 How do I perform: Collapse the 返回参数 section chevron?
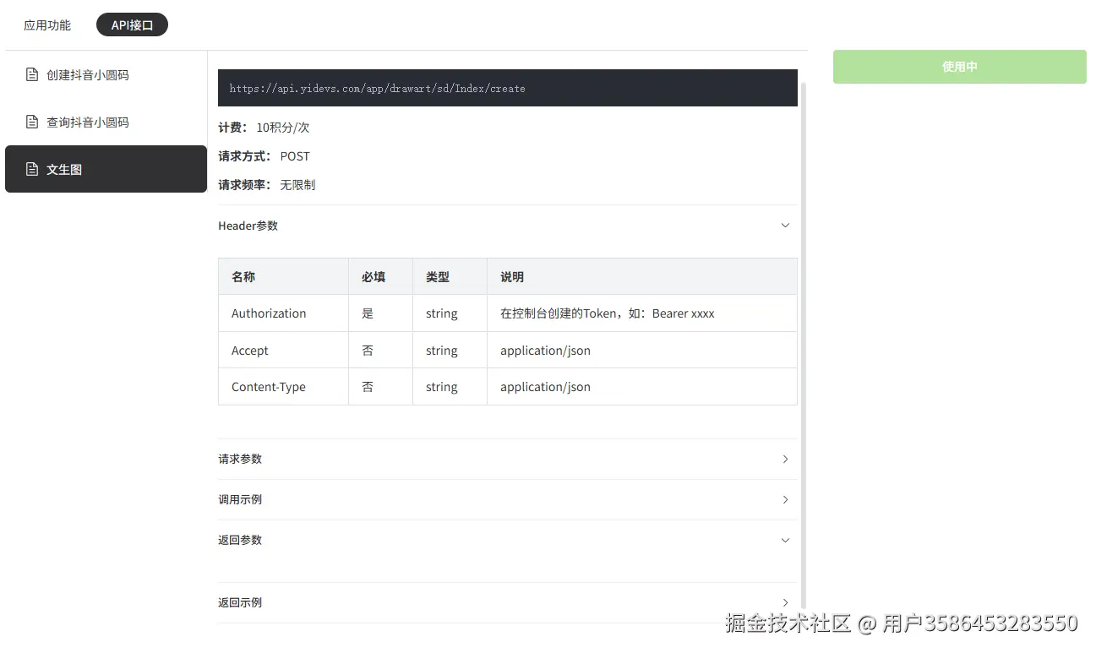(x=785, y=540)
